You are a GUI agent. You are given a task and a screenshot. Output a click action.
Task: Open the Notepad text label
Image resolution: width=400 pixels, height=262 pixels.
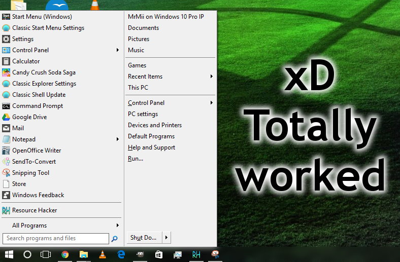coord(24,139)
